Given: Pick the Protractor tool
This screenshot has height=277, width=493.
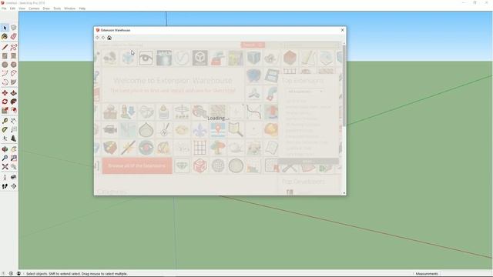Looking at the screenshot, I should point(5,130).
